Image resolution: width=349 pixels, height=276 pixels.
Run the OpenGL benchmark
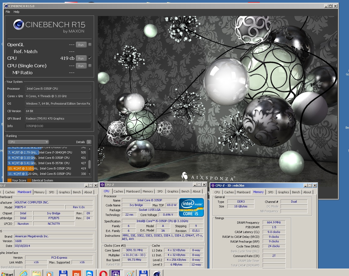pyautogui.click(x=81, y=45)
